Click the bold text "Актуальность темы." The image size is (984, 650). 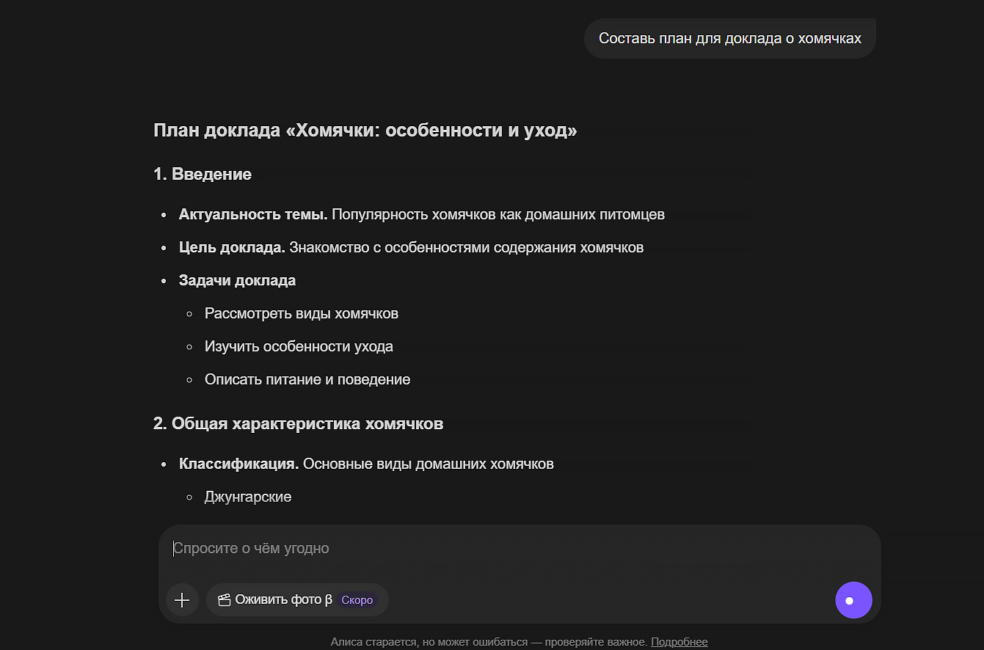(x=253, y=214)
